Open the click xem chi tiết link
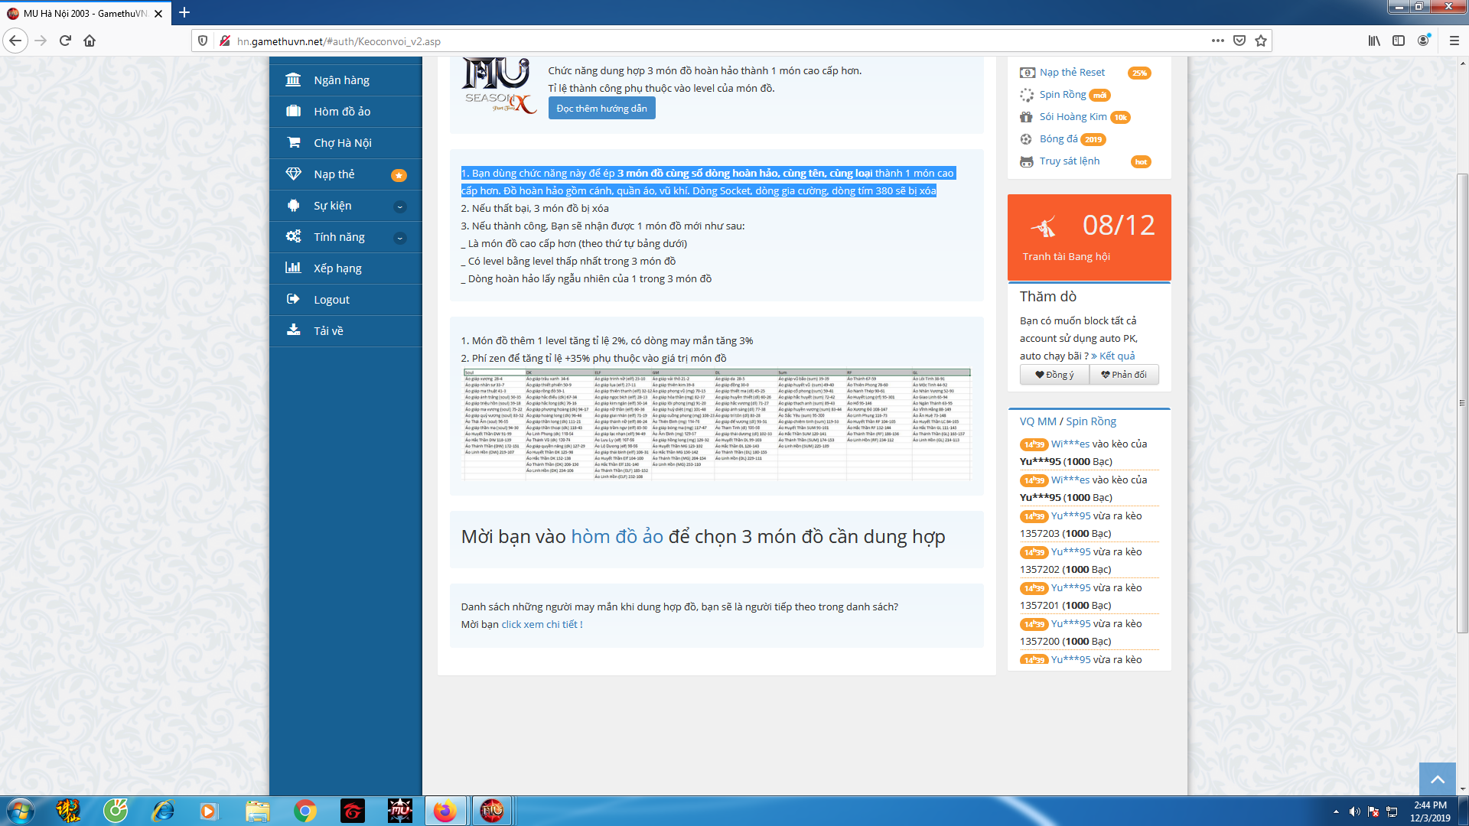Image resolution: width=1469 pixels, height=826 pixels. pos(541,625)
